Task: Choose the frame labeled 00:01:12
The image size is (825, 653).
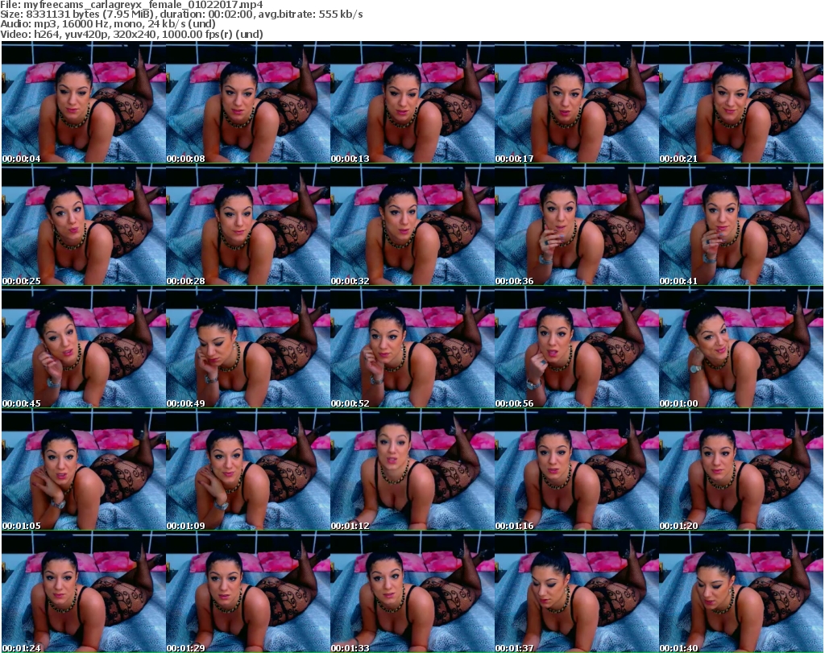Action: click(x=412, y=469)
